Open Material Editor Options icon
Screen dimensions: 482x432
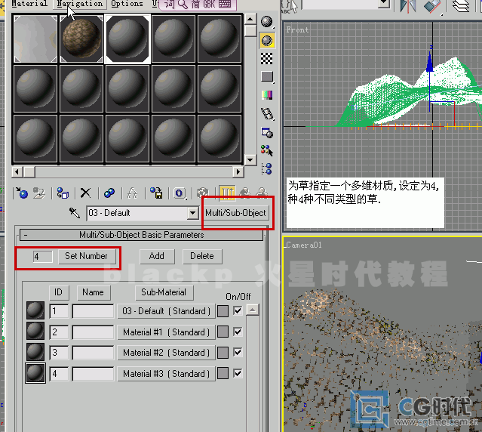point(267,133)
